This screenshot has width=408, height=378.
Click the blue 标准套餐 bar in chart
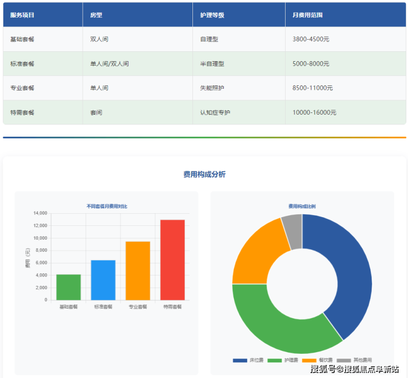[x=103, y=280]
